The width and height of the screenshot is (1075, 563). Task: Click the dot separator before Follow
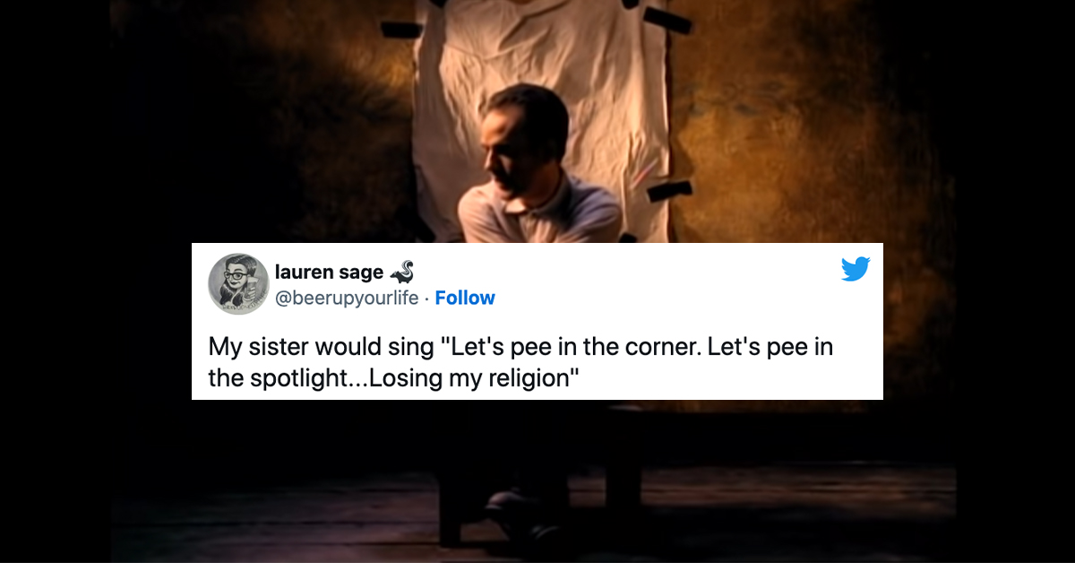coord(426,299)
